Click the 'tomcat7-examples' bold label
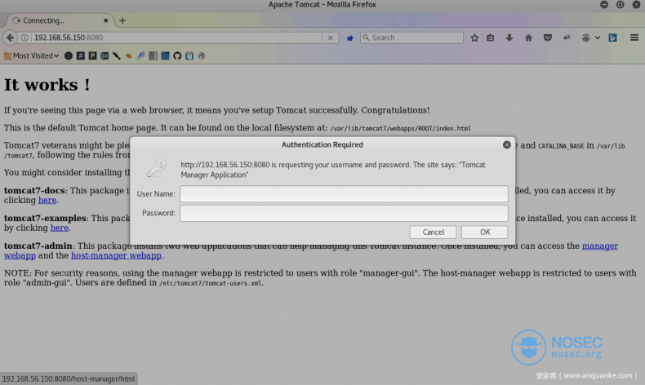The image size is (645, 385). (x=45, y=218)
